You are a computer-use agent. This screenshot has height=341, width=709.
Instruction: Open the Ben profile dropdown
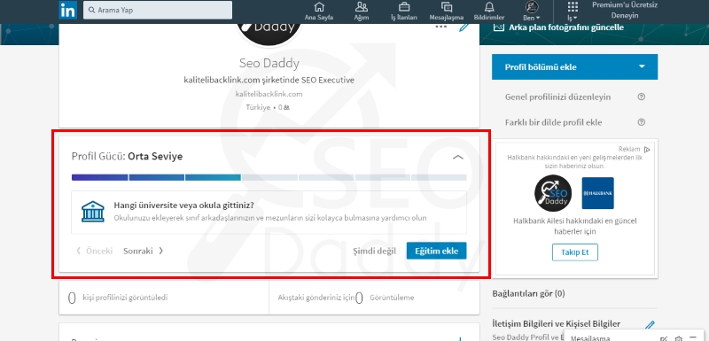pyautogui.click(x=531, y=12)
